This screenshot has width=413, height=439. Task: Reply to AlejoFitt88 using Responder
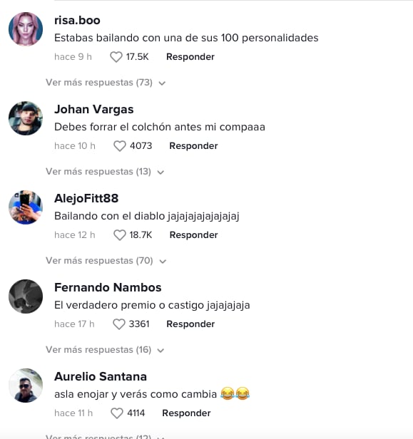pos(193,235)
